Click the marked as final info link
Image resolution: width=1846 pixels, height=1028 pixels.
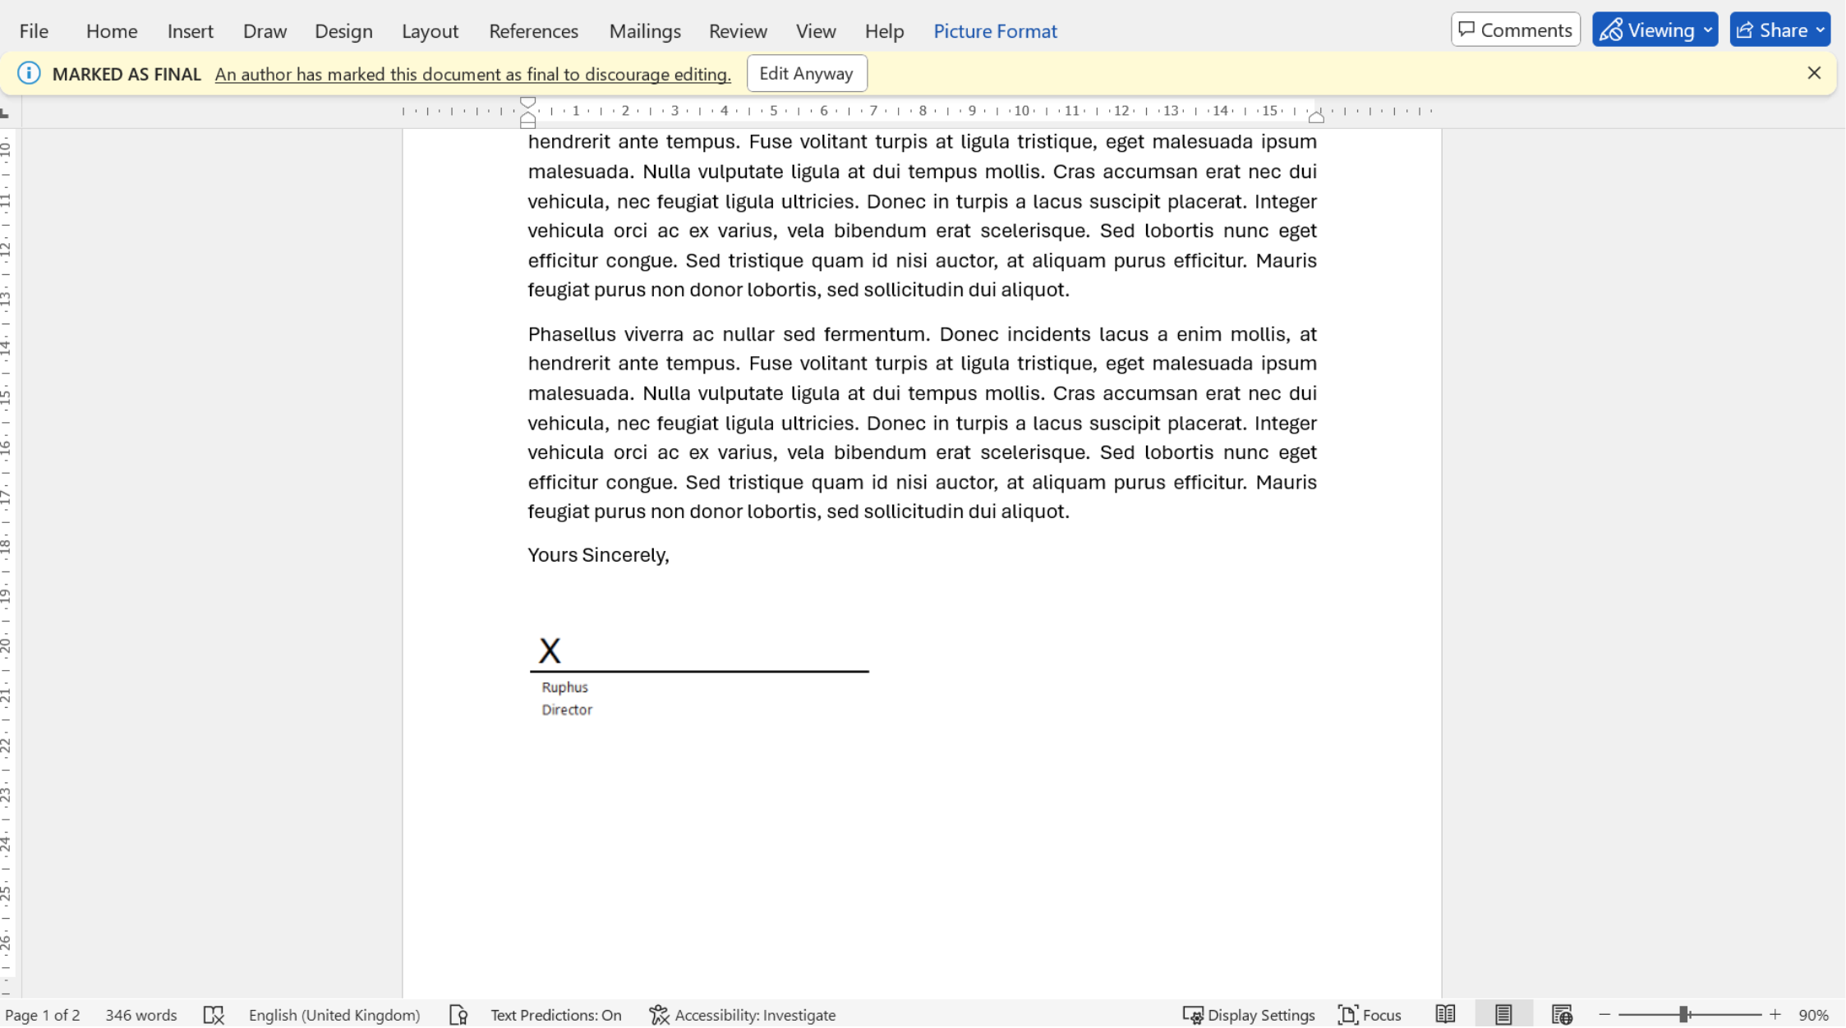point(472,74)
